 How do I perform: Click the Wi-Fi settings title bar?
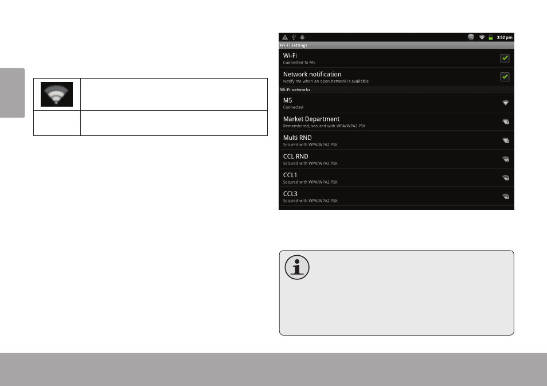(396, 45)
